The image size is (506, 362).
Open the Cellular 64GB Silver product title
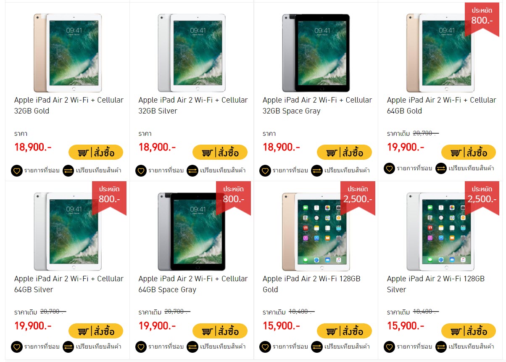pyautogui.click(x=69, y=284)
